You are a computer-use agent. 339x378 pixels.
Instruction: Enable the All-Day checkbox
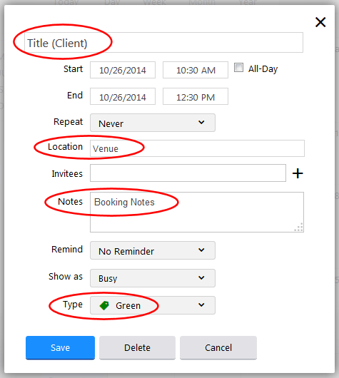click(x=238, y=68)
